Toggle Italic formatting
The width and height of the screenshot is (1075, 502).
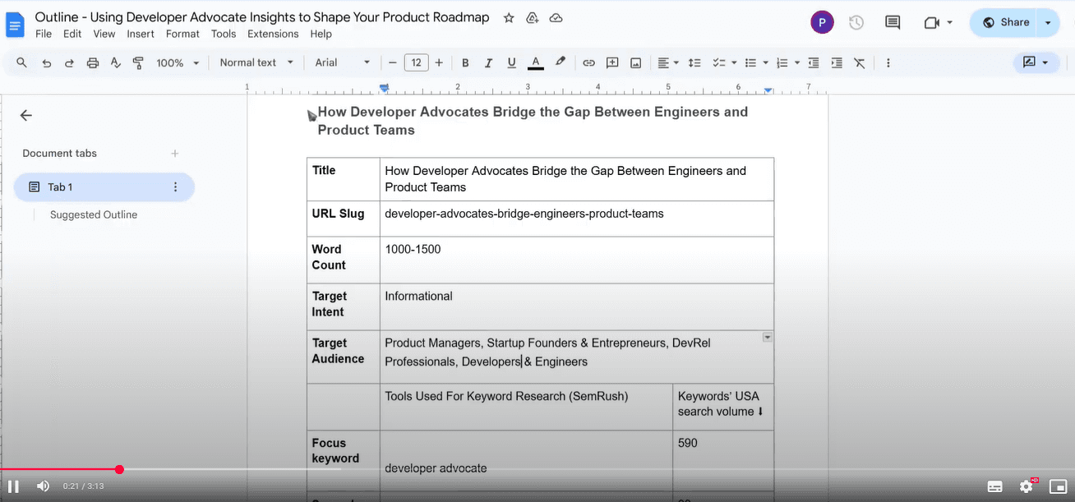[x=488, y=62]
